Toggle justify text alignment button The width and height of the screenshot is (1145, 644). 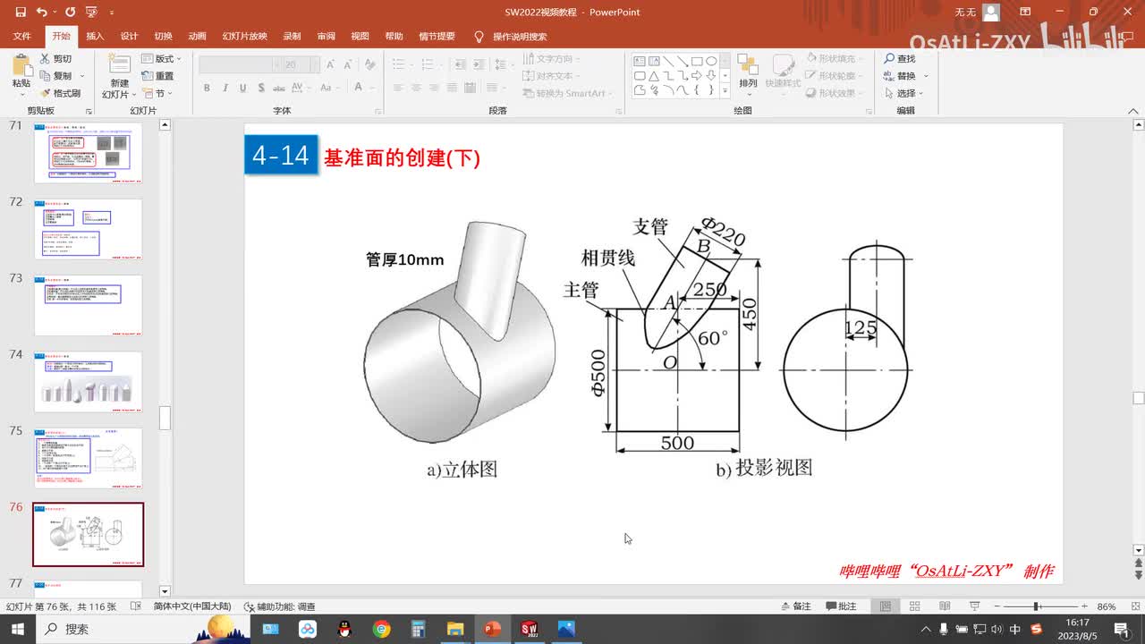[x=454, y=88]
